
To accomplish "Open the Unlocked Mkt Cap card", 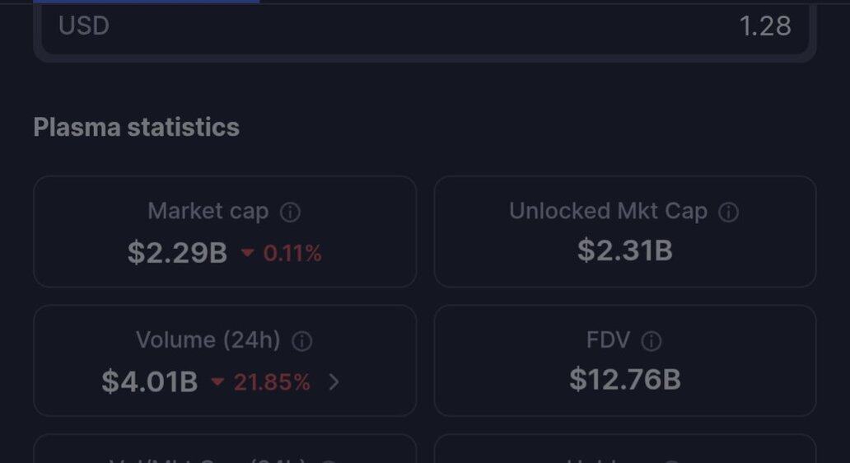I will click(x=625, y=231).
